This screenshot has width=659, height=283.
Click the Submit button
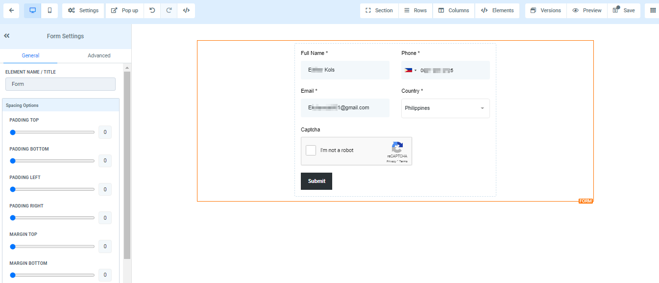coord(316,181)
